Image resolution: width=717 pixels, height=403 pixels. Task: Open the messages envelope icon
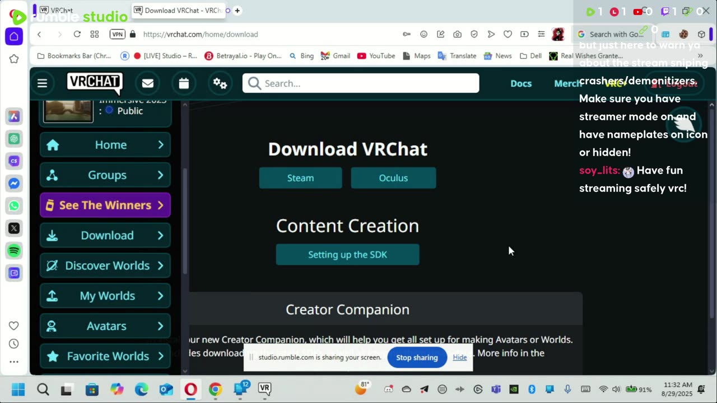pyautogui.click(x=148, y=83)
